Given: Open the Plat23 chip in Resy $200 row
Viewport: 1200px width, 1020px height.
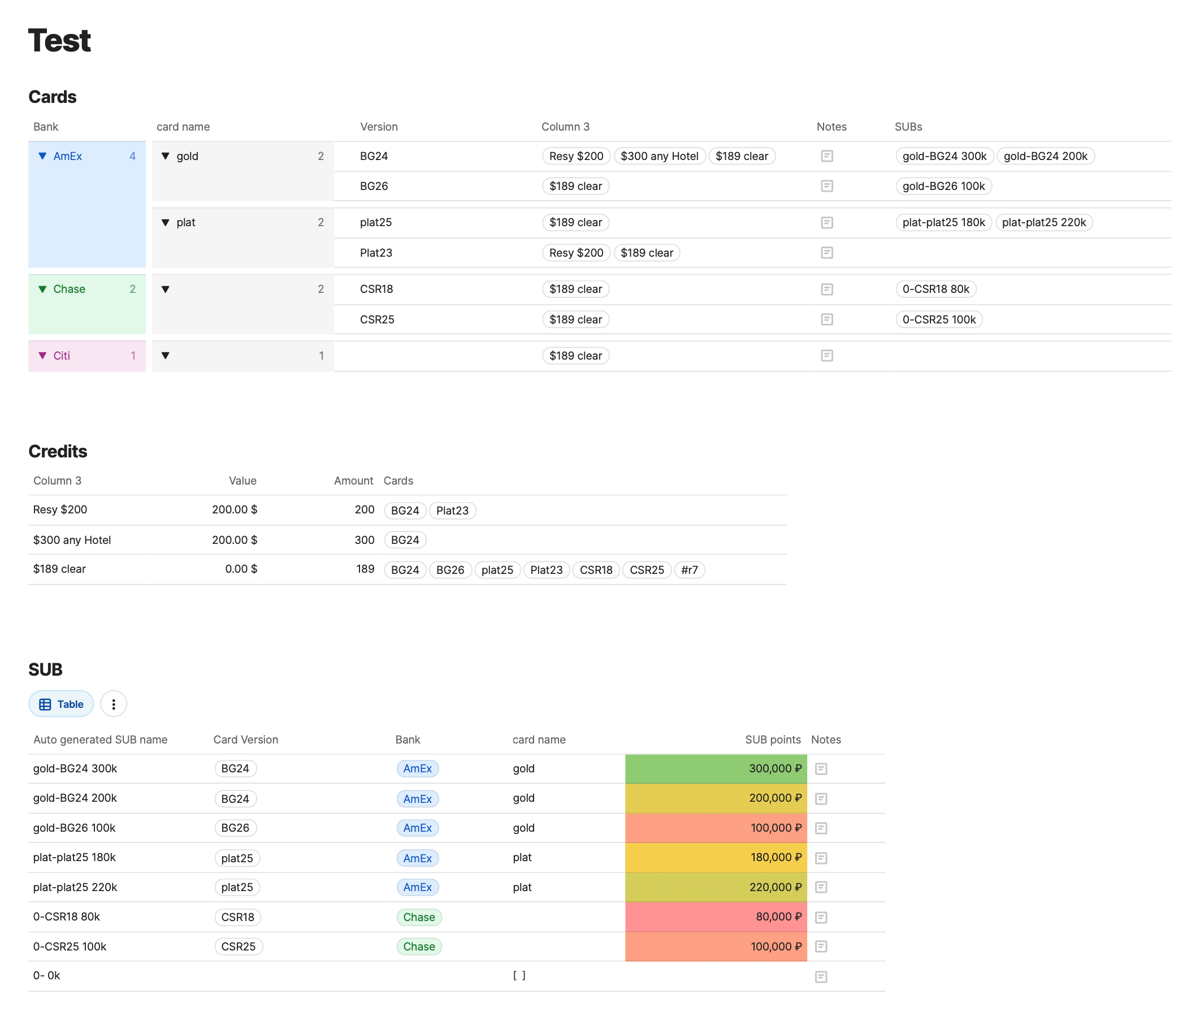Looking at the screenshot, I should click(x=452, y=511).
